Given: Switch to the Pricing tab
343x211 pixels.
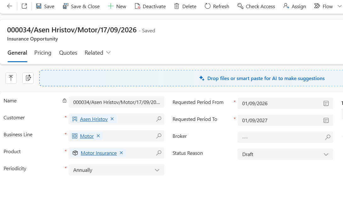Looking at the screenshot, I should [x=43, y=53].
